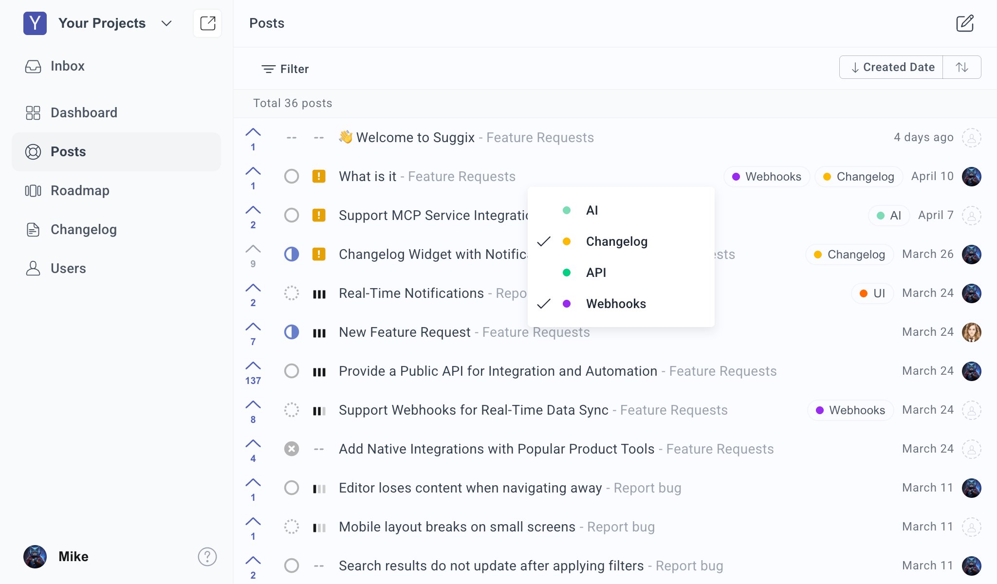The image size is (997, 584).
Task: Open the Your Projects dropdown chevron
Action: coord(166,23)
